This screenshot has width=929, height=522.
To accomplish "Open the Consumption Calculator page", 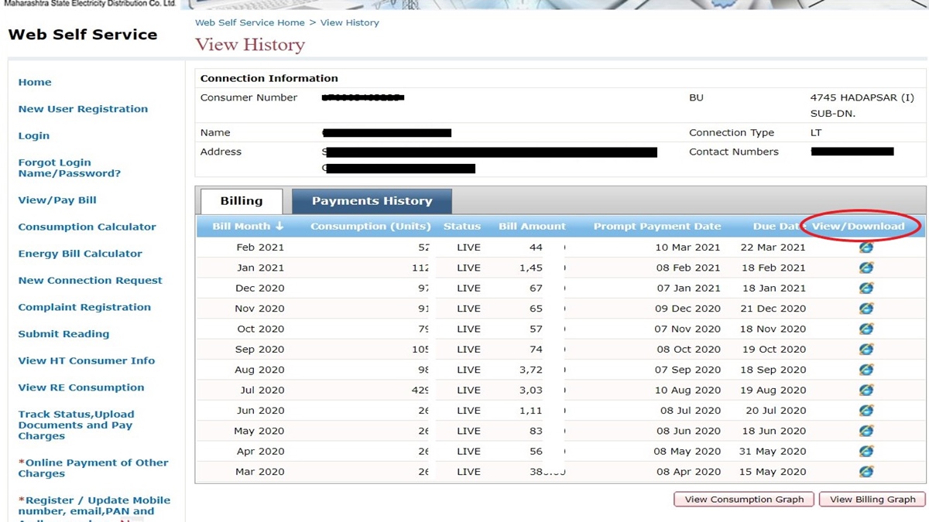I will tap(87, 227).
